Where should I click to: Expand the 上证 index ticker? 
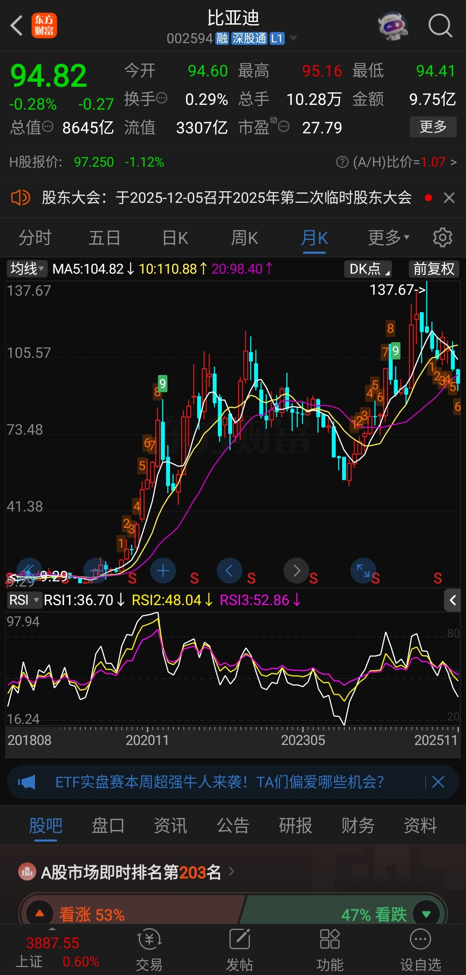(x=53, y=950)
